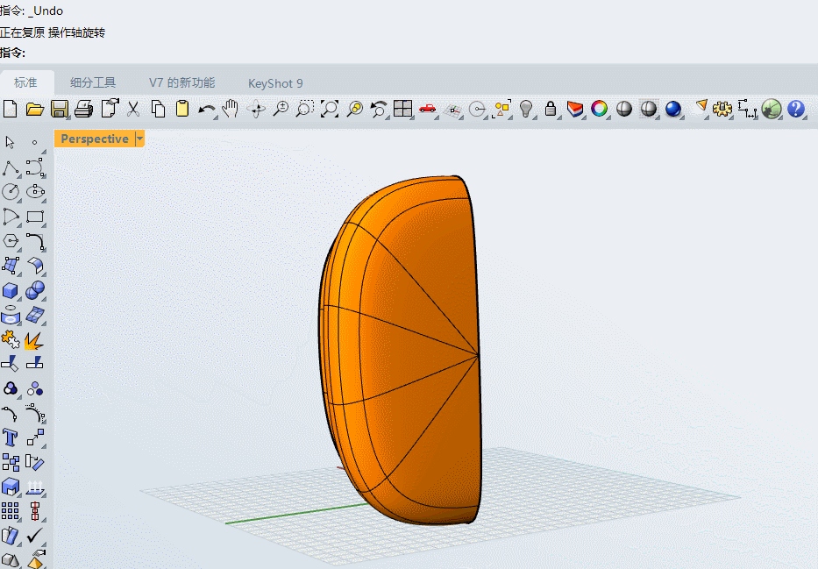Select the Polyline tool
Viewport: 818px width, 569px height.
click(11, 168)
